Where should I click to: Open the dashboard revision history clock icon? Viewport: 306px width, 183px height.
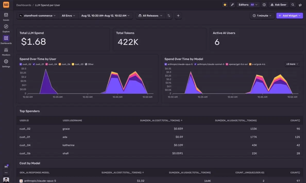pos(264,5)
